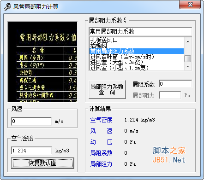
Task: Focus the 风速 input field
Action: [31, 121]
